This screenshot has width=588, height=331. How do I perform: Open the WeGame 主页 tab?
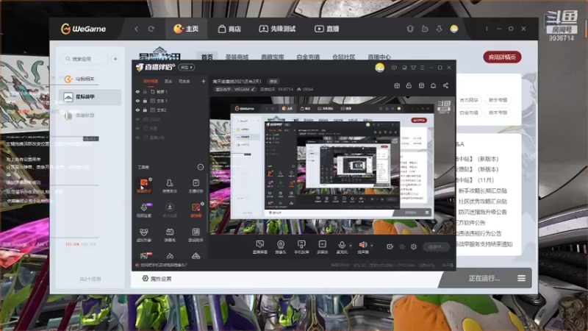(186, 29)
